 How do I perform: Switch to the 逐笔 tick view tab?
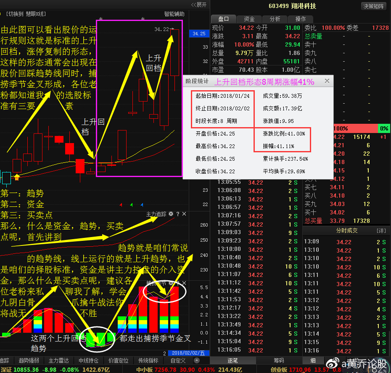232,360
